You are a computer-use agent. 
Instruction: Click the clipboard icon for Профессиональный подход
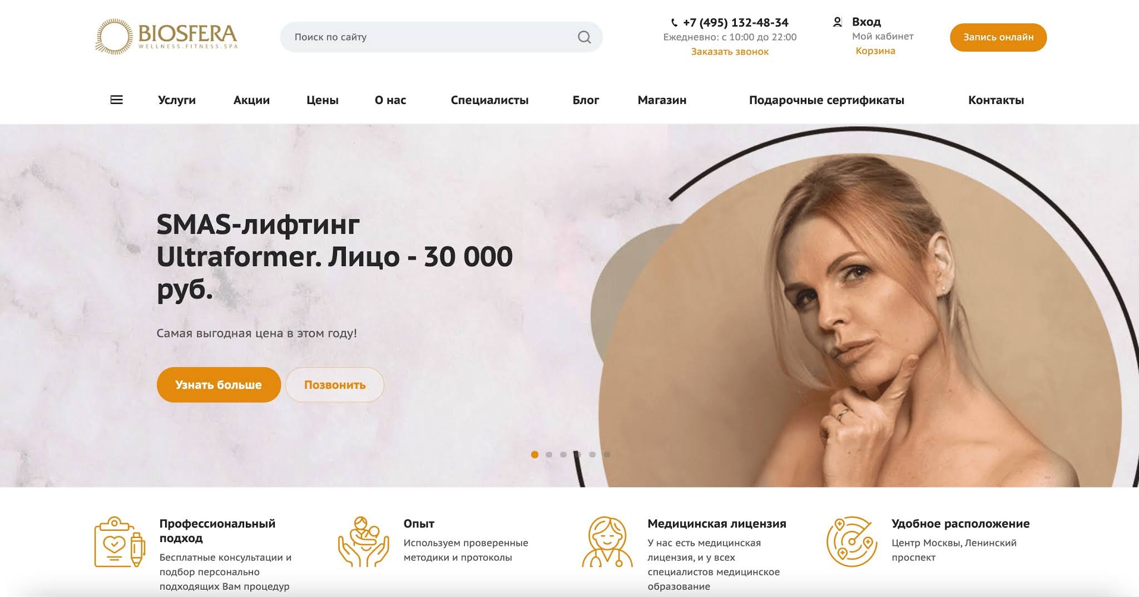pos(120,542)
